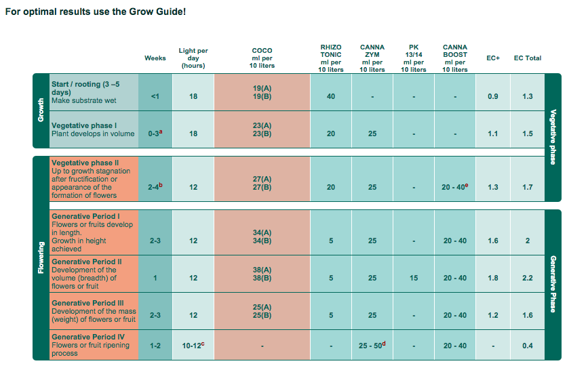Viewport: 588px width, 372px height.
Task: Click the '20 - 40e' Canna Boost cell
Action: tap(455, 179)
